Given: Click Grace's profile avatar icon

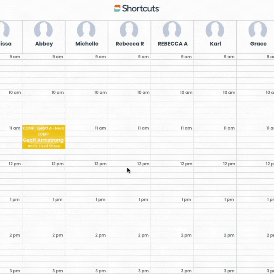Looking at the screenshot, I should [258, 29].
